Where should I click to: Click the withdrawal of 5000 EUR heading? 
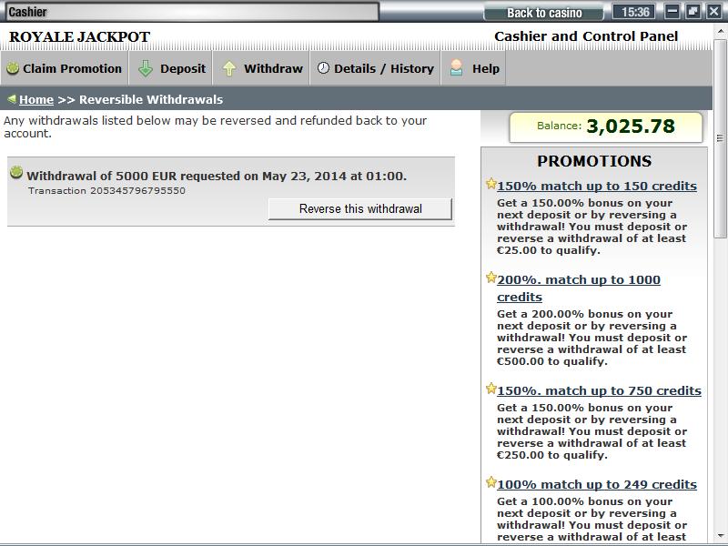point(217,176)
